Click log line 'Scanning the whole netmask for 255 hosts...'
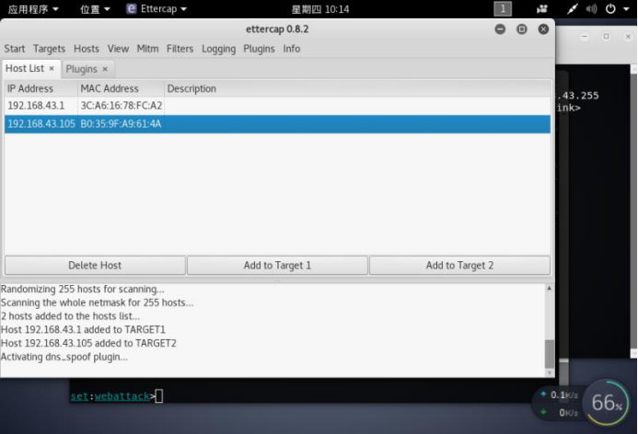Image resolution: width=638 pixels, height=434 pixels. point(97,303)
